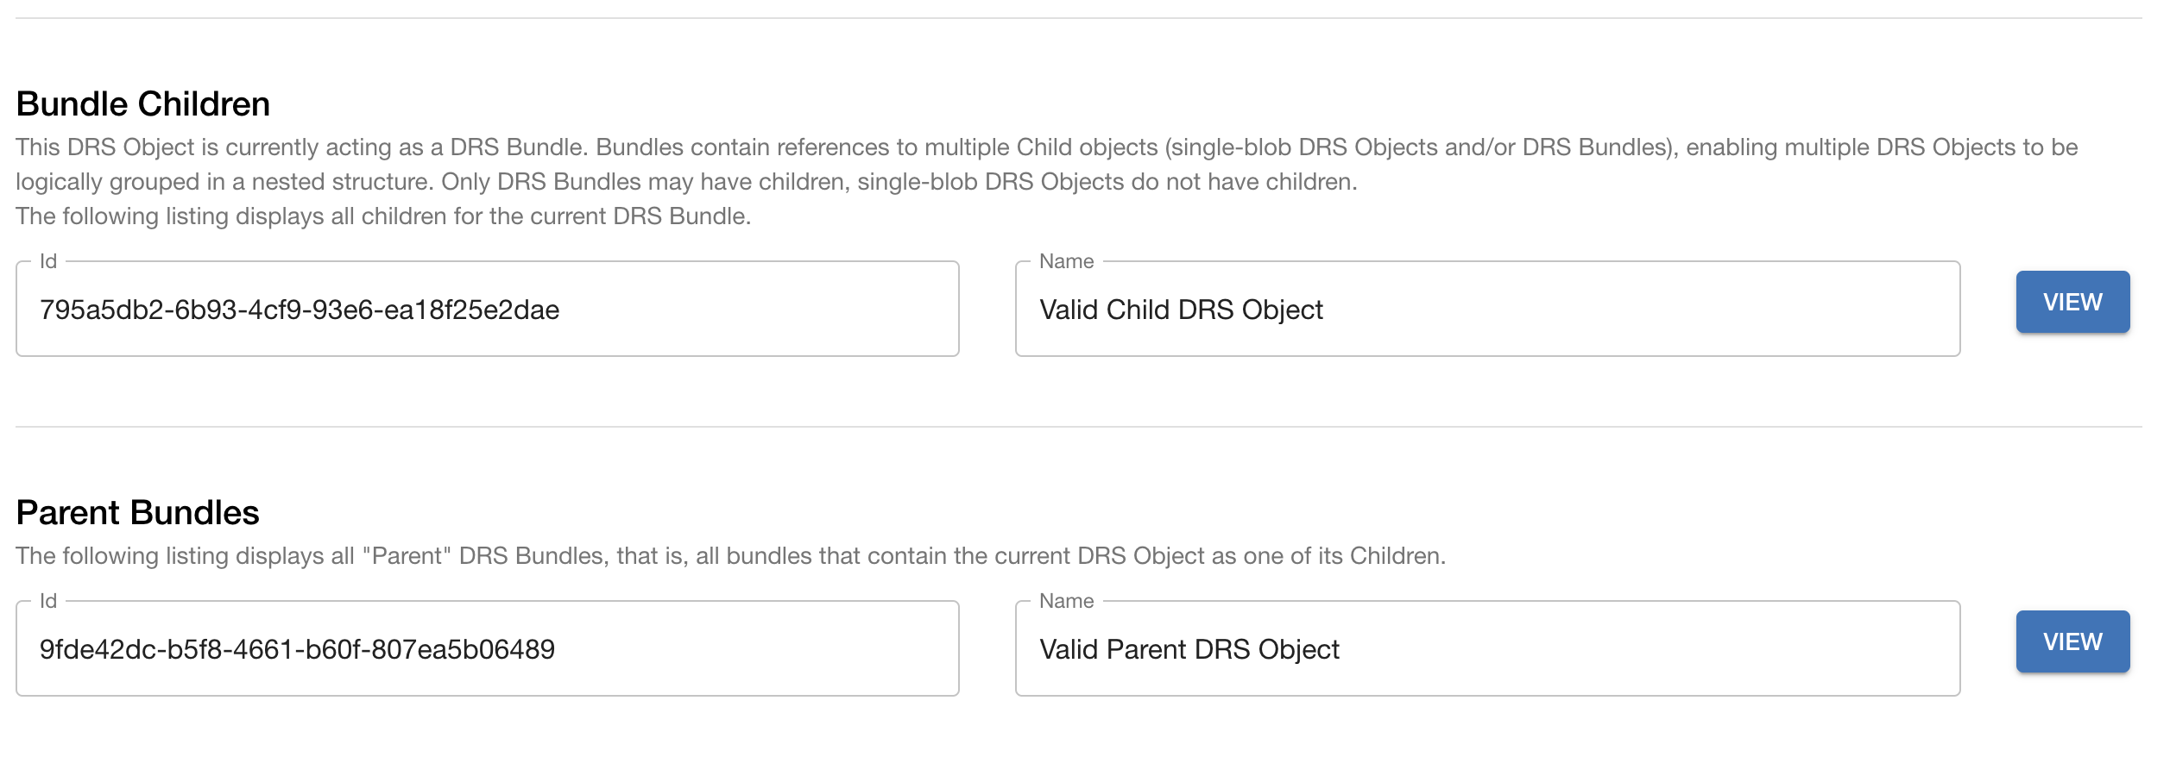Click the Id label in Parent Bundles

point(48,601)
